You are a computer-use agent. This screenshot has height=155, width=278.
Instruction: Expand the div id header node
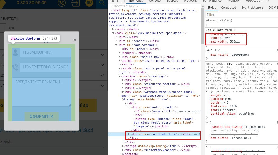pyautogui.click(x=116, y=41)
